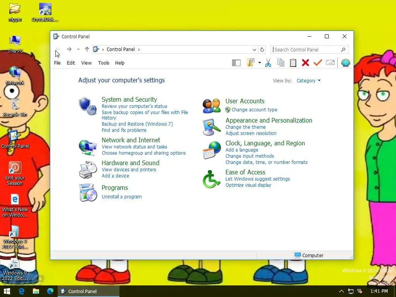Open System and Security category link
This screenshot has height=297, width=396.
pyautogui.click(x=129, y=99)
